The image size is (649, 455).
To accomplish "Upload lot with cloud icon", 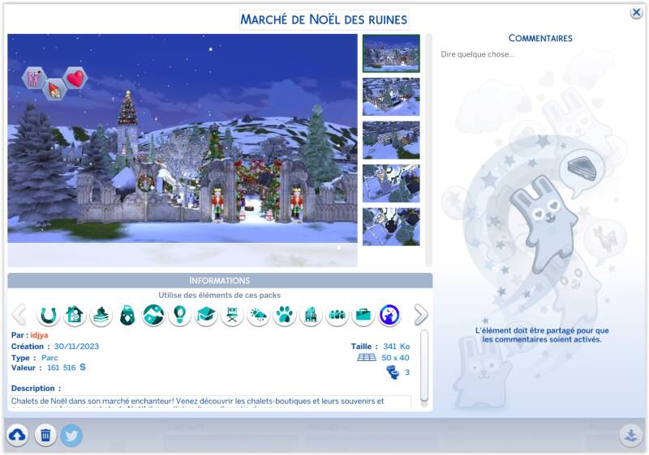I will pos(17,435).
